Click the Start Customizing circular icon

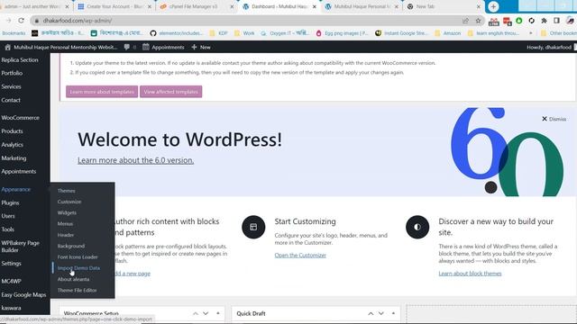(253, 227)
